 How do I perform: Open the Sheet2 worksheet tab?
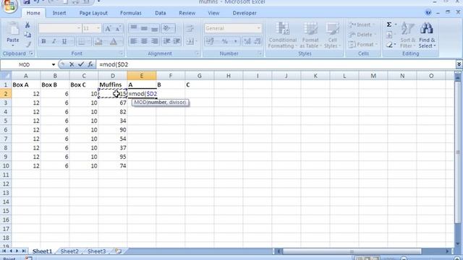coord(69,251)
